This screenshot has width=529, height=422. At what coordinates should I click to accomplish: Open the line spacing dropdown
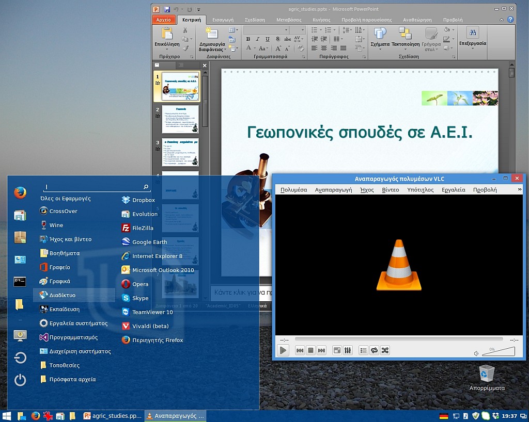click(x=347, y=30)
